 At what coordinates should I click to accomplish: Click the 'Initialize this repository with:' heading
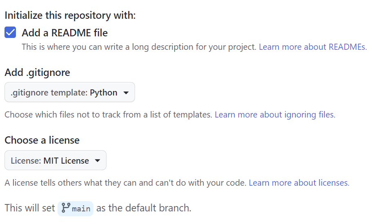coord(70,16)
